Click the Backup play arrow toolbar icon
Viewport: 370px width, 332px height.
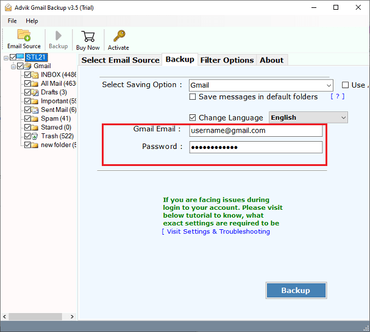(x=59, y=36)
